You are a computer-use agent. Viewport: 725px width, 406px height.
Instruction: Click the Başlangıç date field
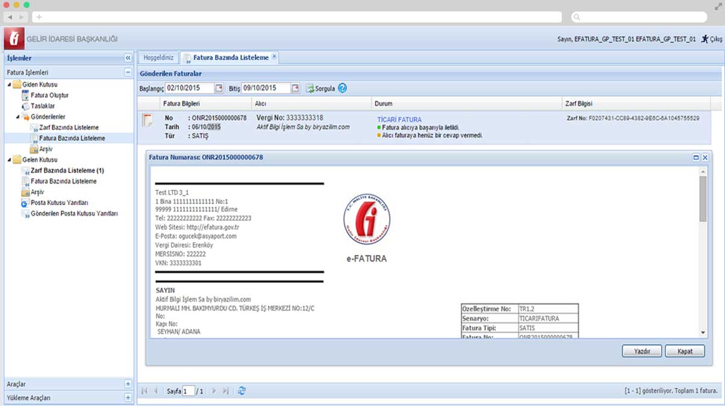[190, 88]
